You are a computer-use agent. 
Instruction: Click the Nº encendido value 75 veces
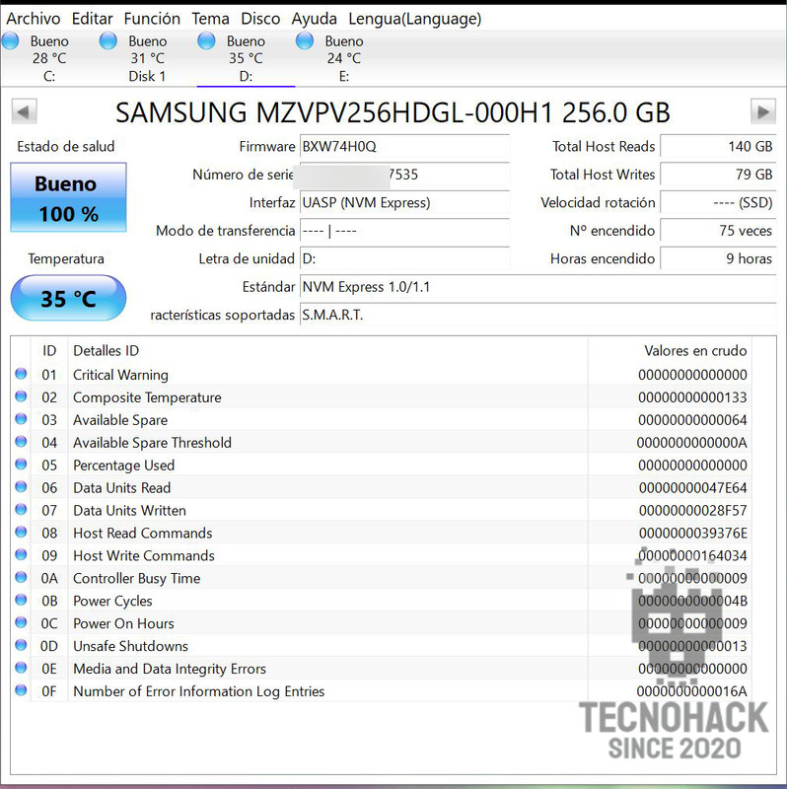point(718,231)
